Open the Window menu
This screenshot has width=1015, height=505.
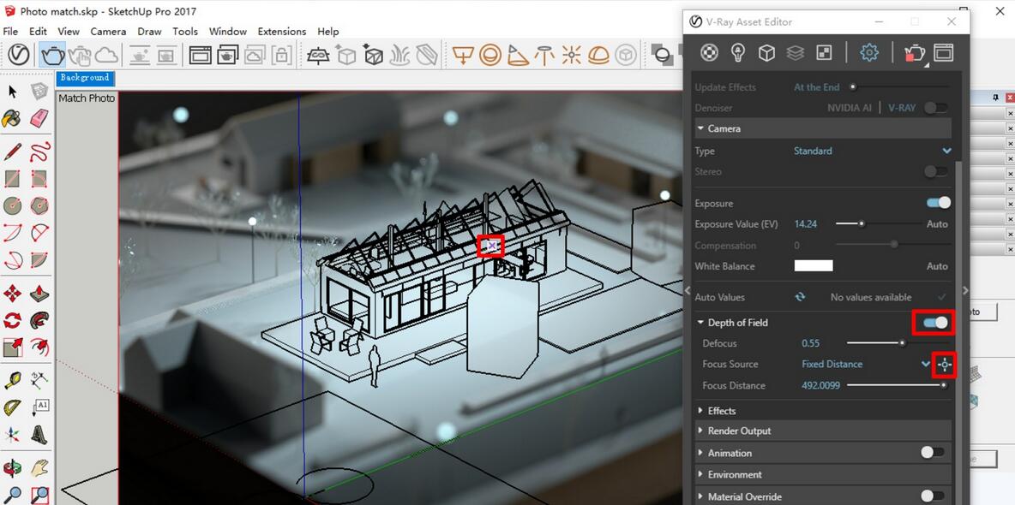[228, 31]
